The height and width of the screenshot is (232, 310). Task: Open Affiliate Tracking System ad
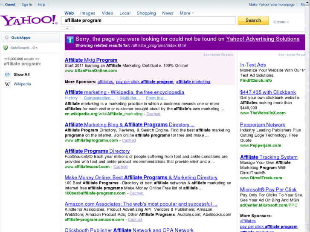(269, 157)
